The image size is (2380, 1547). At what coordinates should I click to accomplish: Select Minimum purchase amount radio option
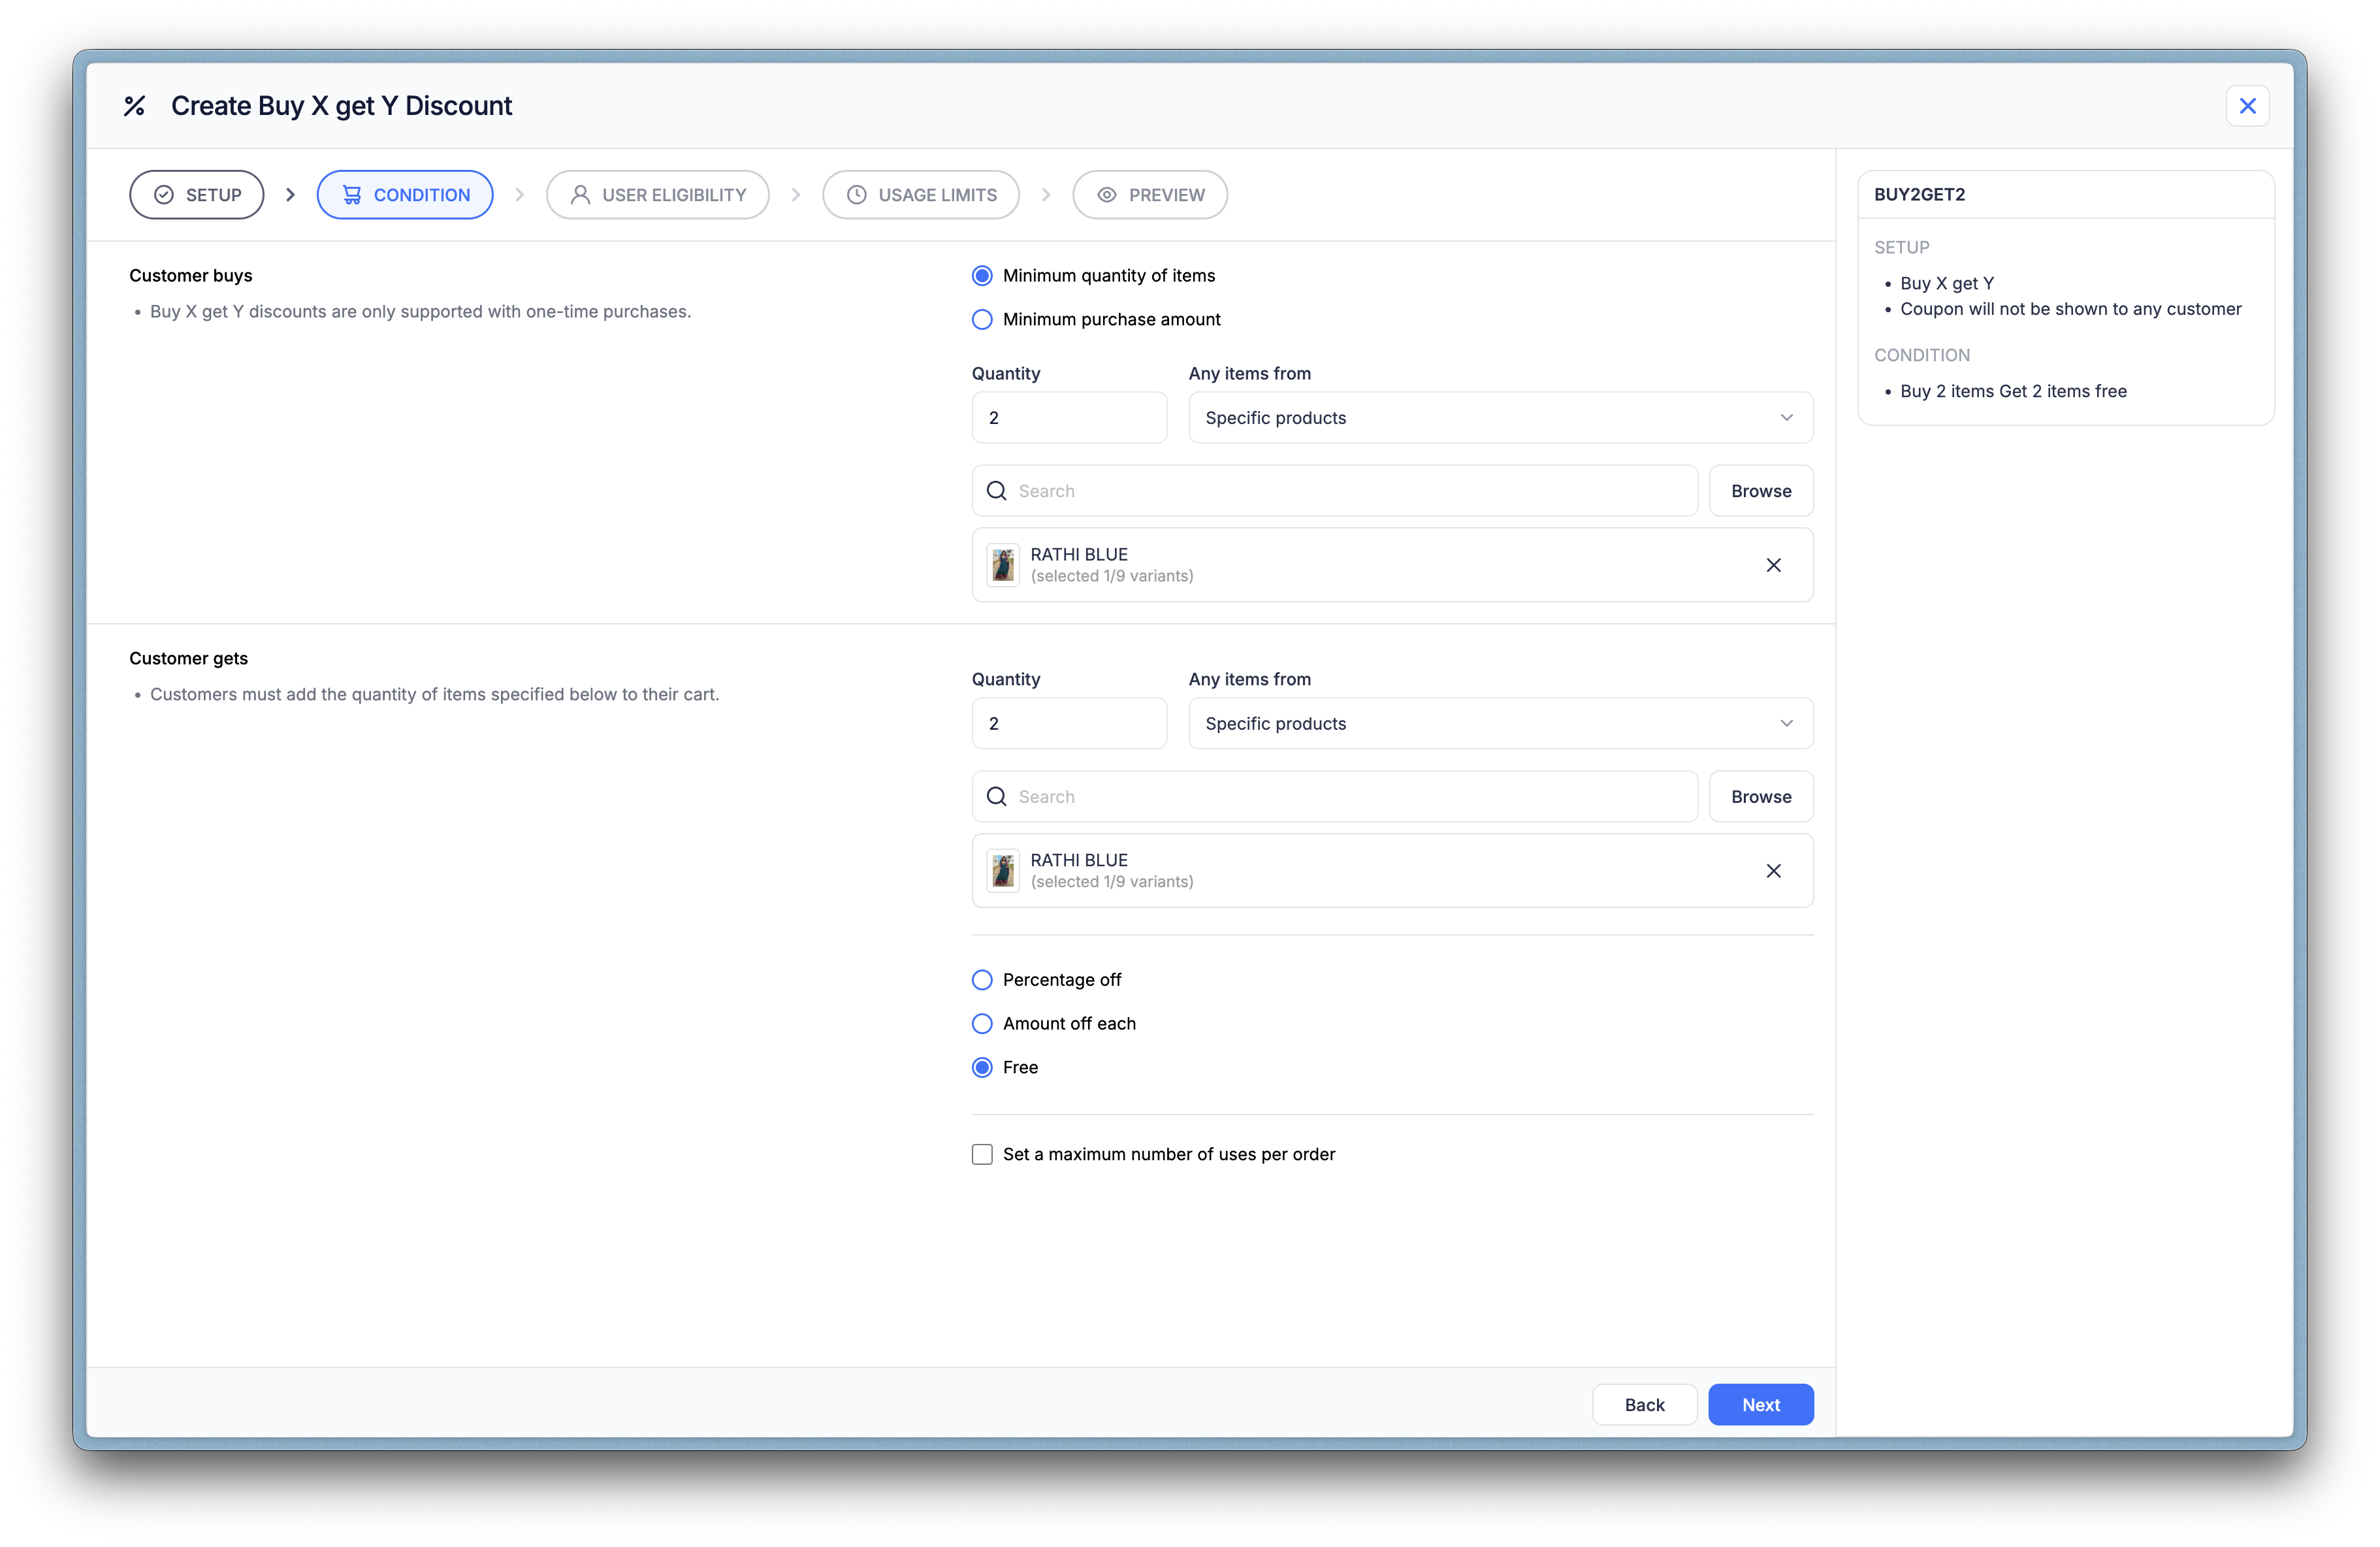(982, 319)
